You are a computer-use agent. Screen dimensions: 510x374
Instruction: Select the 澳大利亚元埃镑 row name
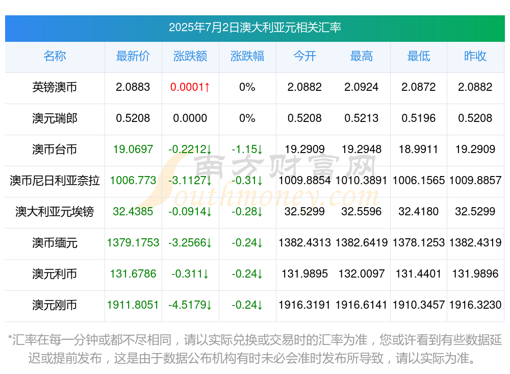(55, 212)
